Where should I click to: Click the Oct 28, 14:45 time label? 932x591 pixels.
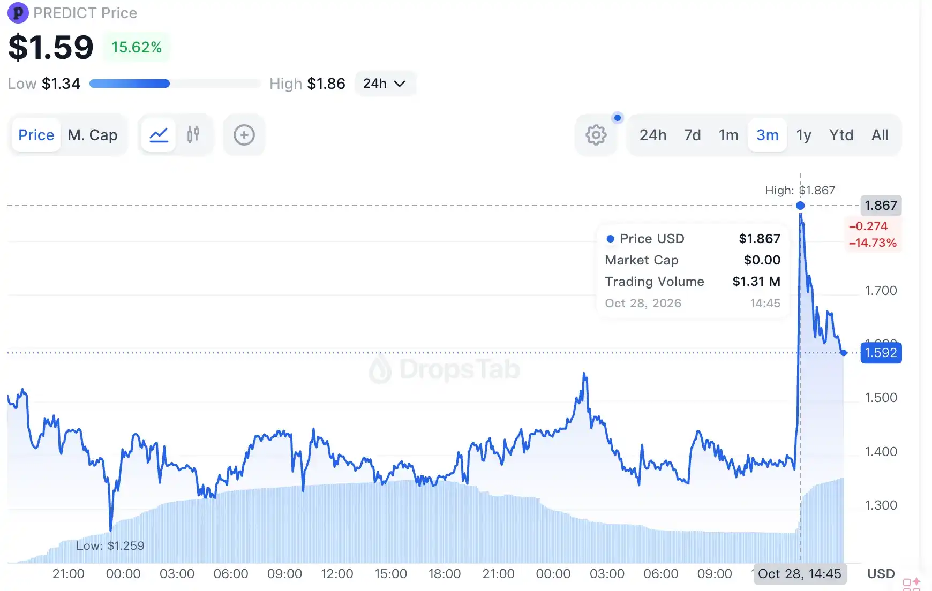(x=800, y=574)
